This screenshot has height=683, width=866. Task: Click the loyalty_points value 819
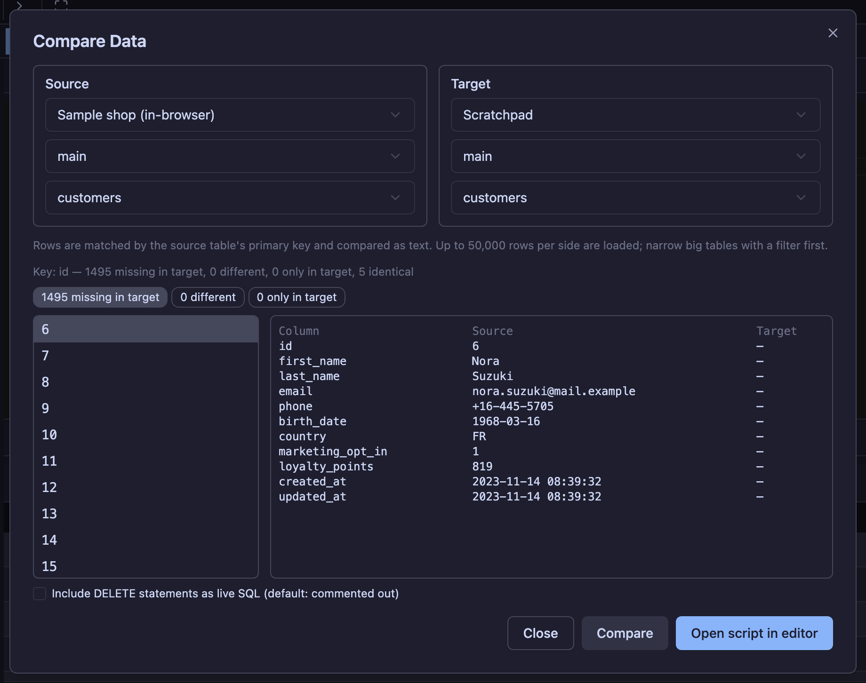coord(482,467)
